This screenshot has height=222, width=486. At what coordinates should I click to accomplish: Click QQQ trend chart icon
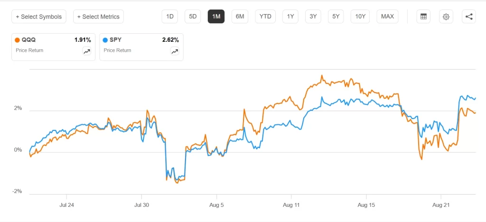tap(87, 52)
